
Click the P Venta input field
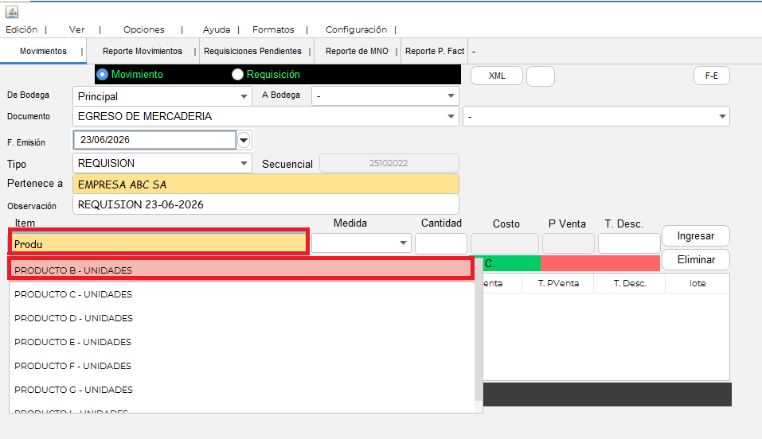(x=568, y=243)
